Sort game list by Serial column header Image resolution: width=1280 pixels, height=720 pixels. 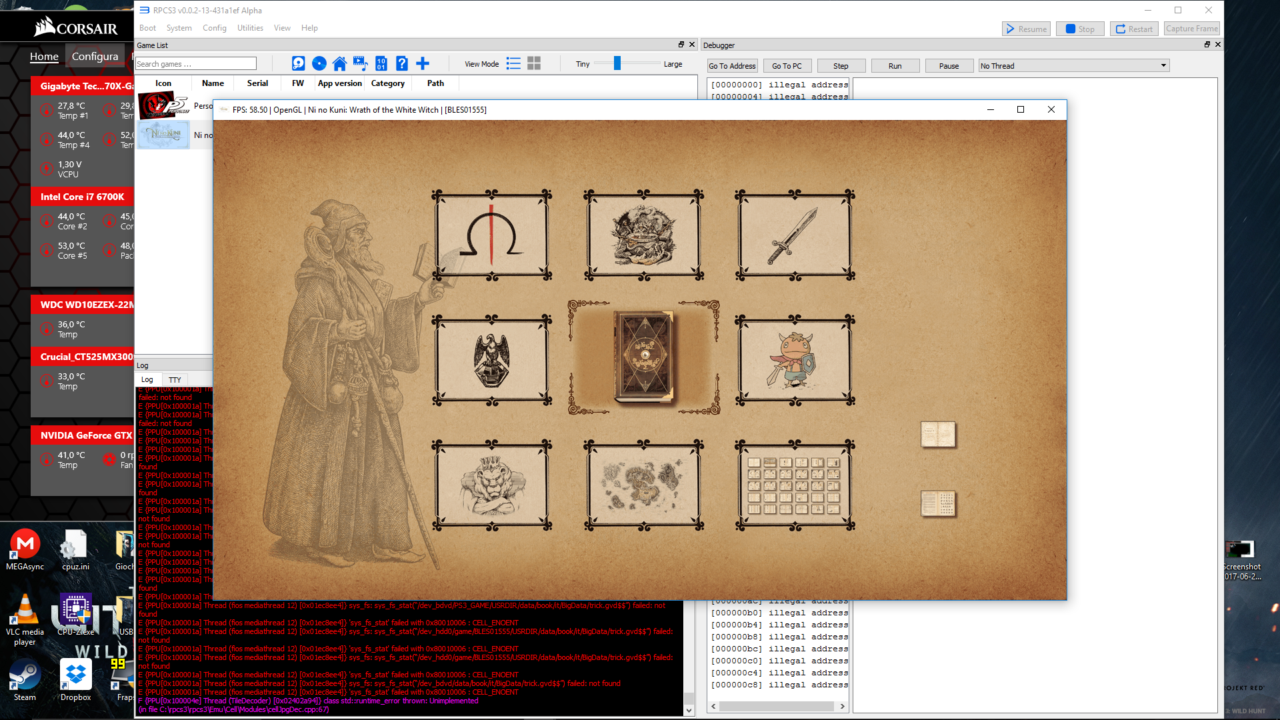[257, 83]
